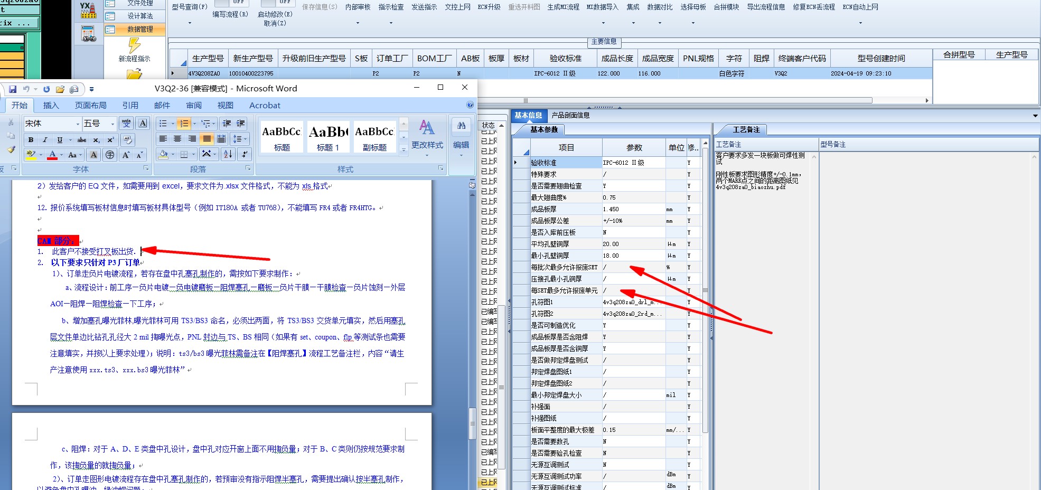1041x490 pixels.
Task: Click the increase indent icon
Action: 241,124
